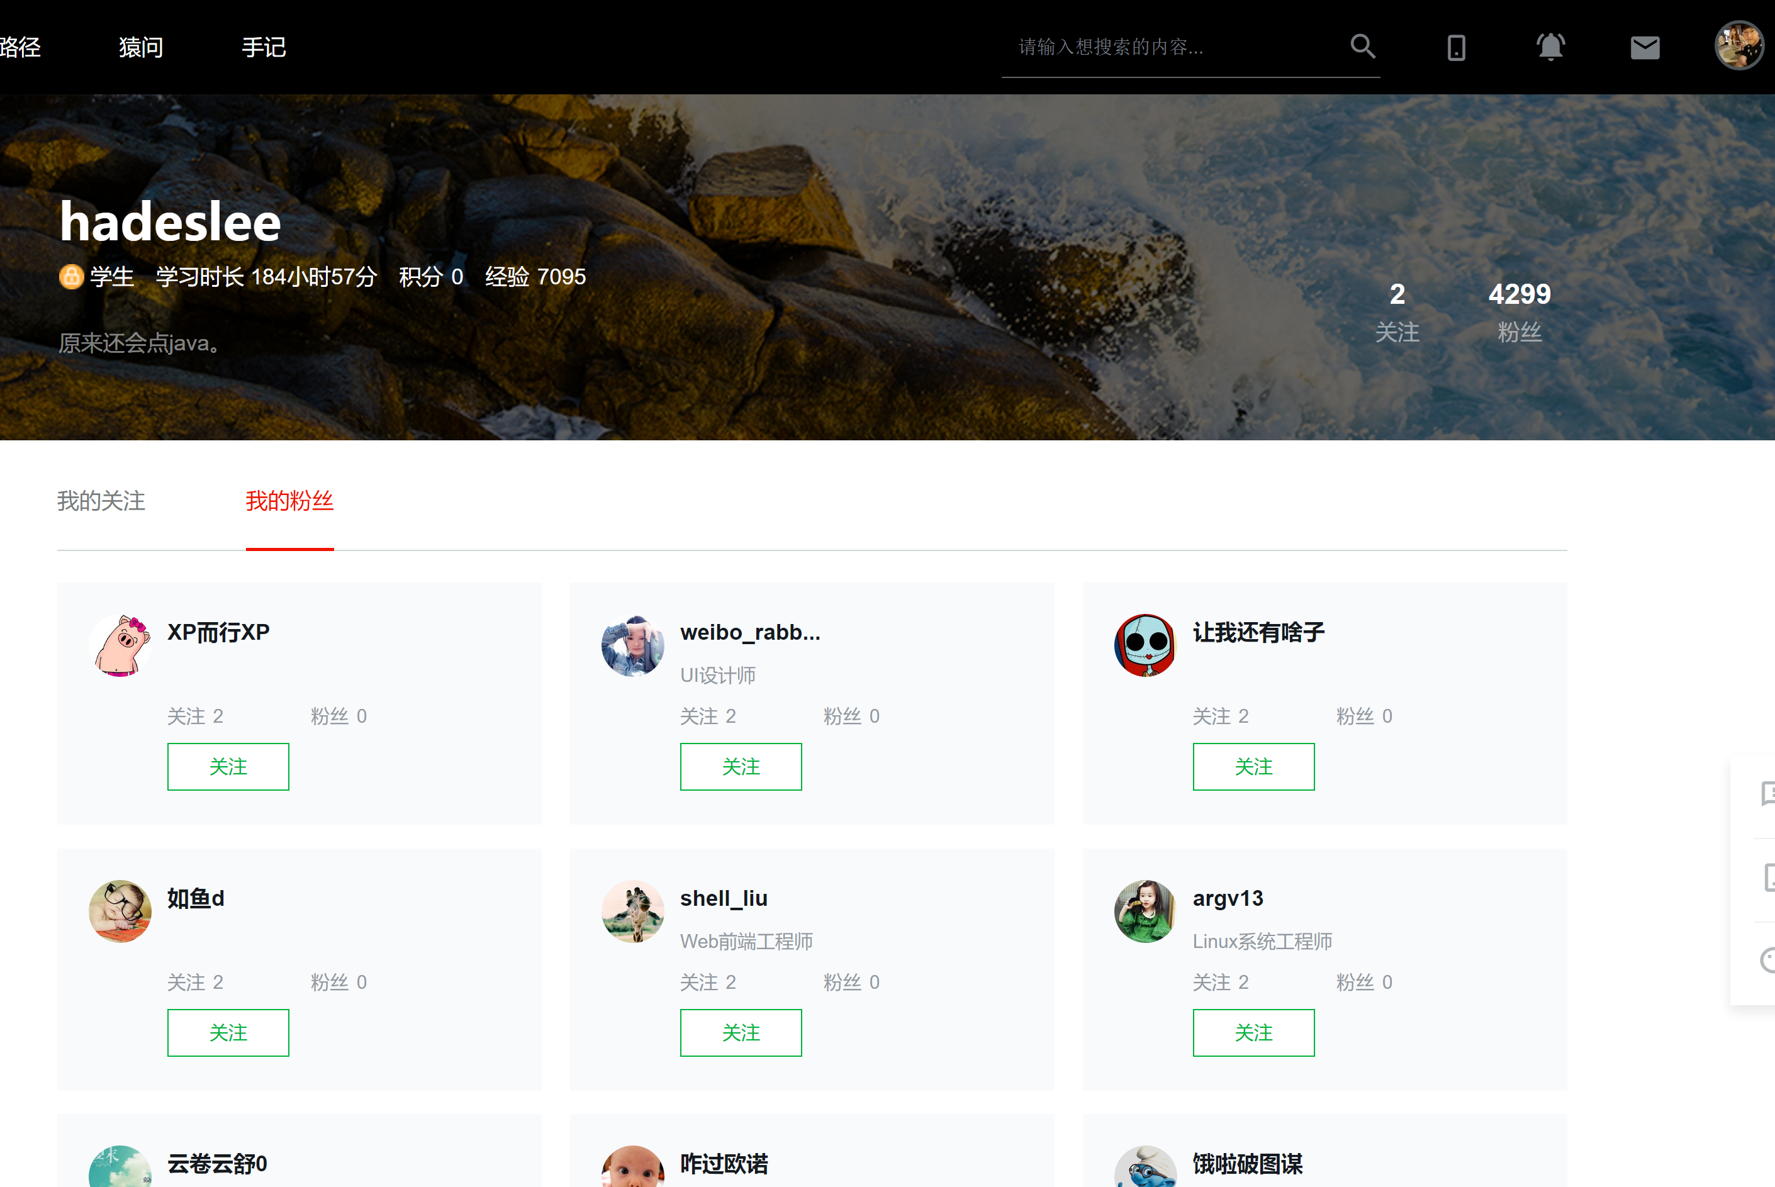Open the user profile avatar menu
This screenshot has width=1775, height=1187.
[x=1739, y=45]
